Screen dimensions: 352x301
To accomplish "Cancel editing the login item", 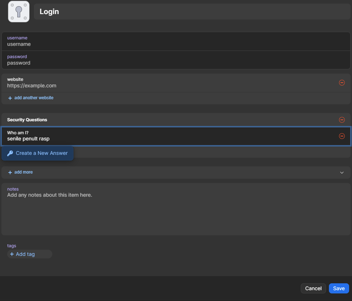I will (313, 288).
